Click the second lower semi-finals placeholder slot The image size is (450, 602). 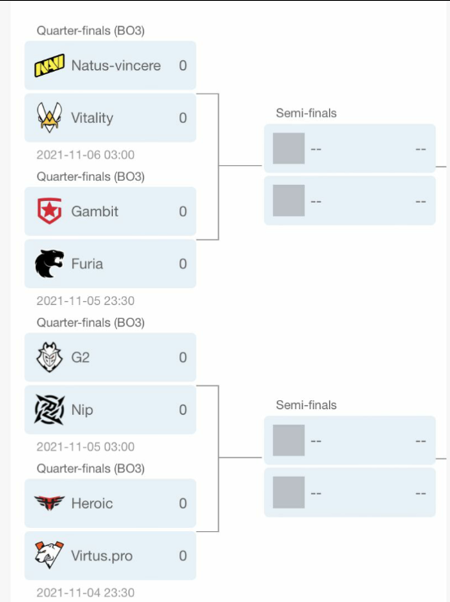pyautogui.click(x=350, y=492)
